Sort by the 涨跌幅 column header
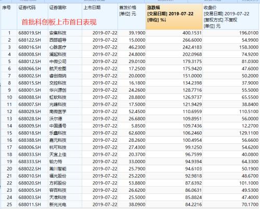The image size is (260, 209). coord(174,17)
